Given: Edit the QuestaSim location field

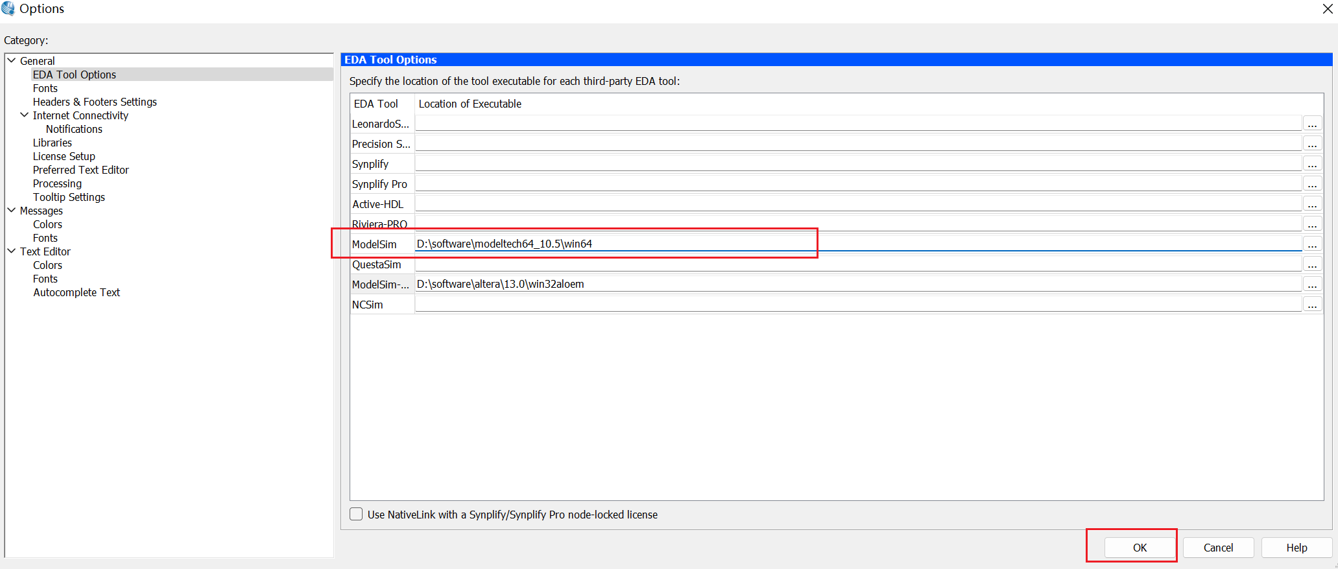Looking at the screenshot, I should (x=858, y=264).
